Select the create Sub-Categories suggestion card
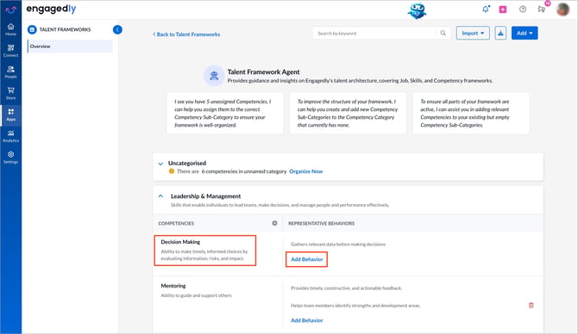The image size is (578, 334). click(x=348, y=113)
